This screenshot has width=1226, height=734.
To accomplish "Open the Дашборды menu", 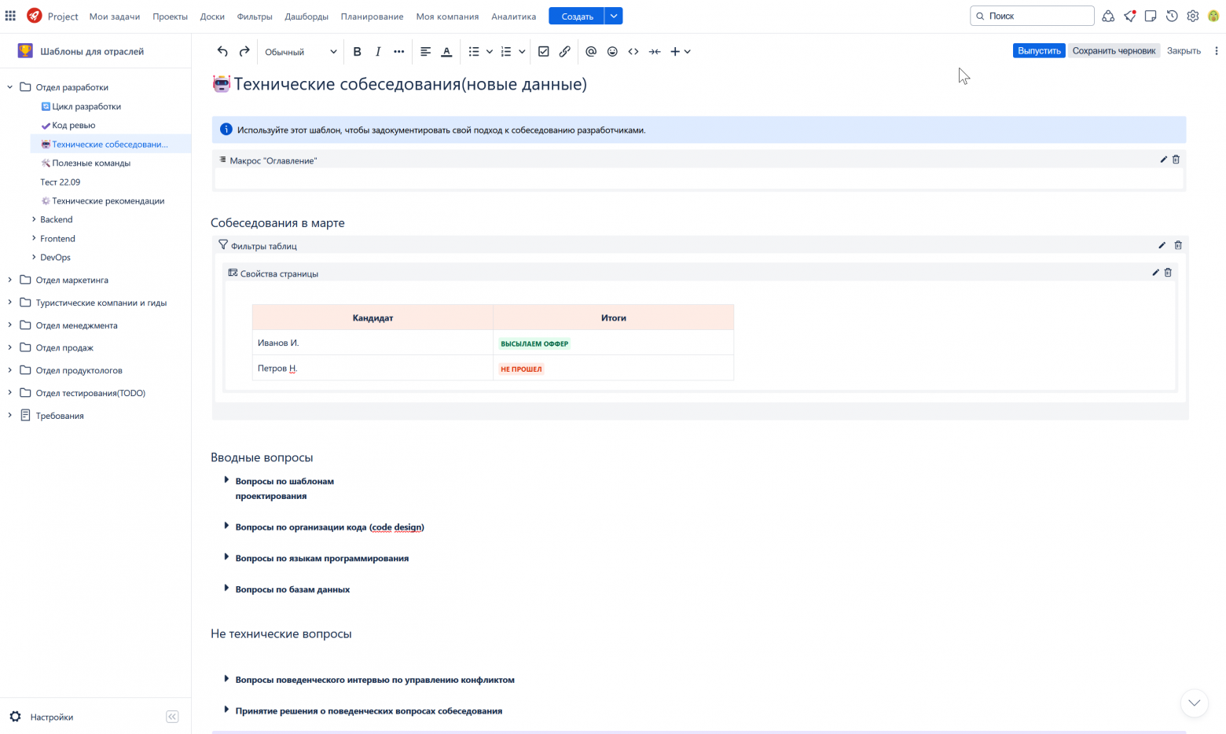I will click(306, 17).
